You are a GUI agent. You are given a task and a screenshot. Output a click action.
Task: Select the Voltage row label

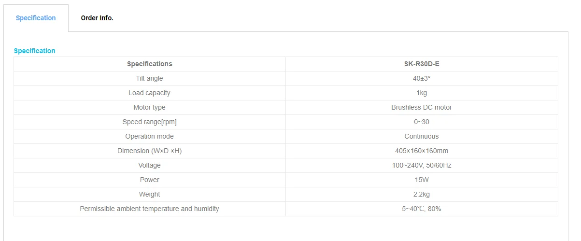[149, 165]
